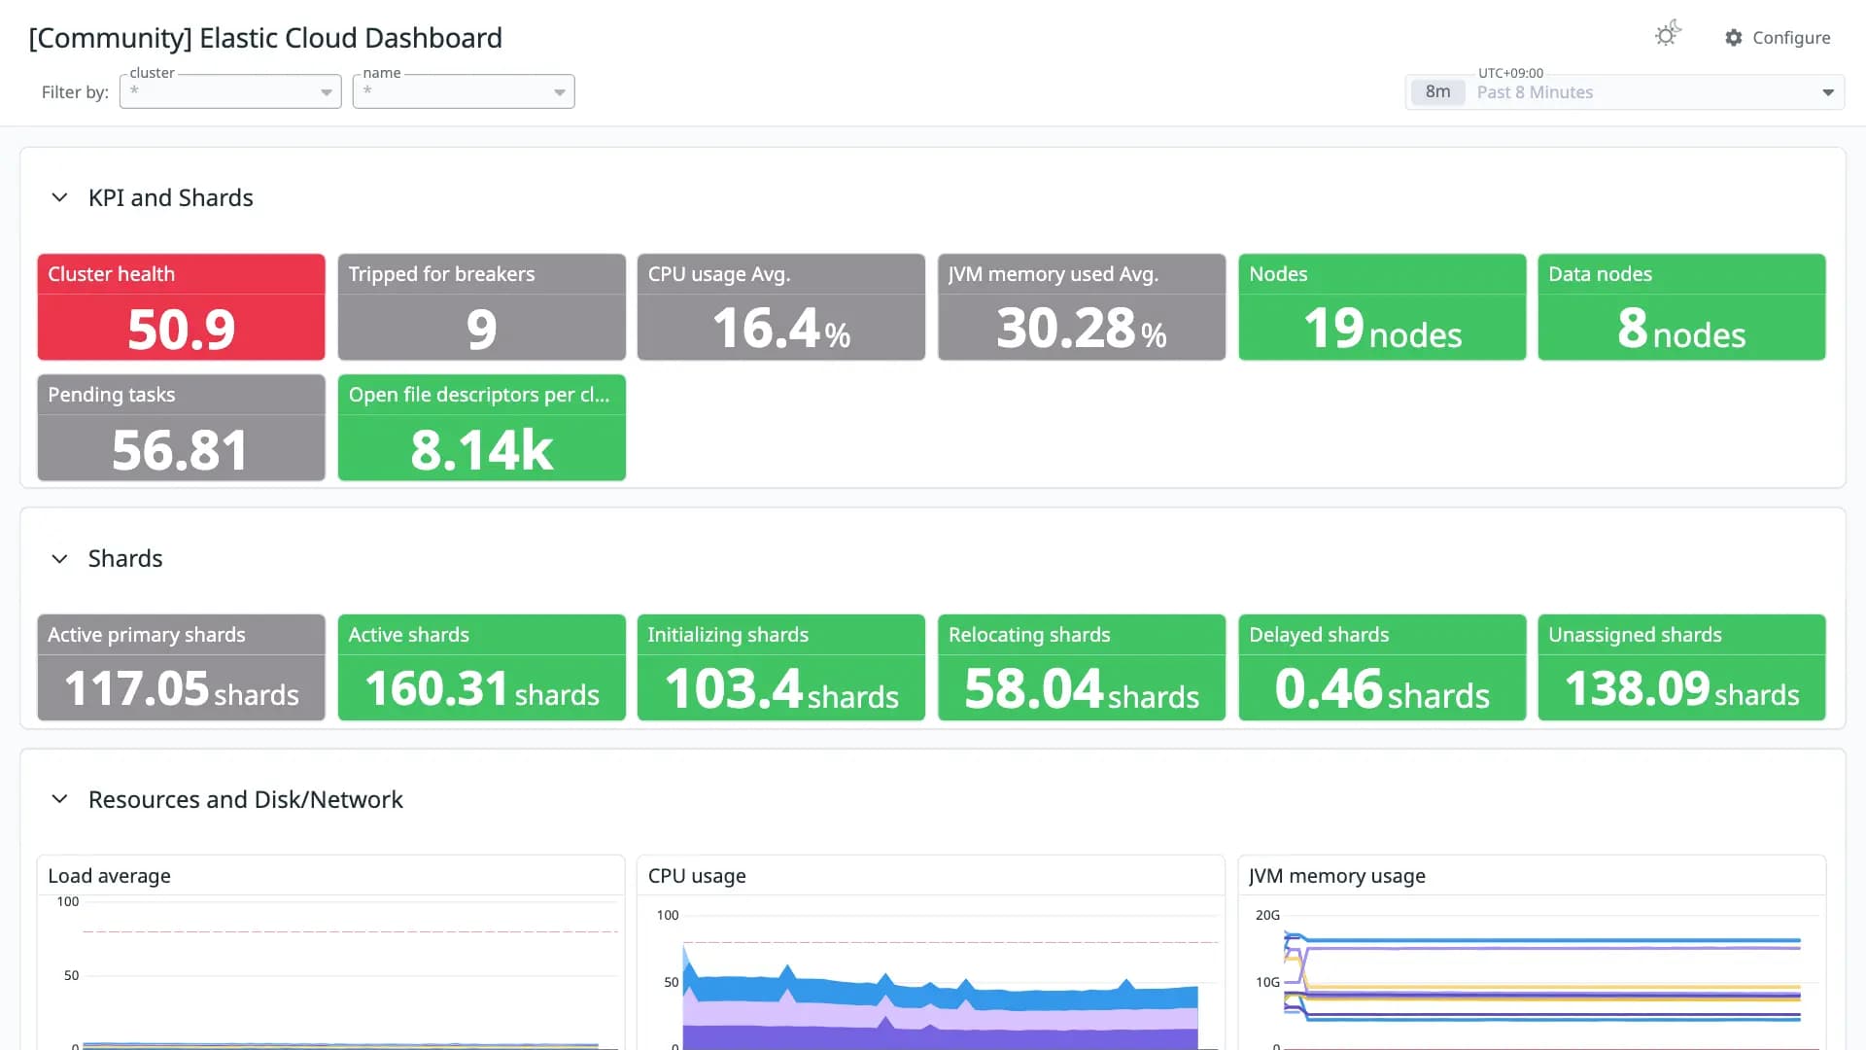
Task: Click the Initializing shards tile
Action: click(780, 667)
